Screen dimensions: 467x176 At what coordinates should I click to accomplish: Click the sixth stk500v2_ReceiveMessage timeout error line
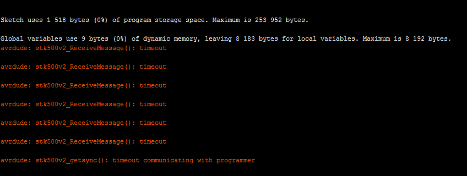[x=83, y=142]
